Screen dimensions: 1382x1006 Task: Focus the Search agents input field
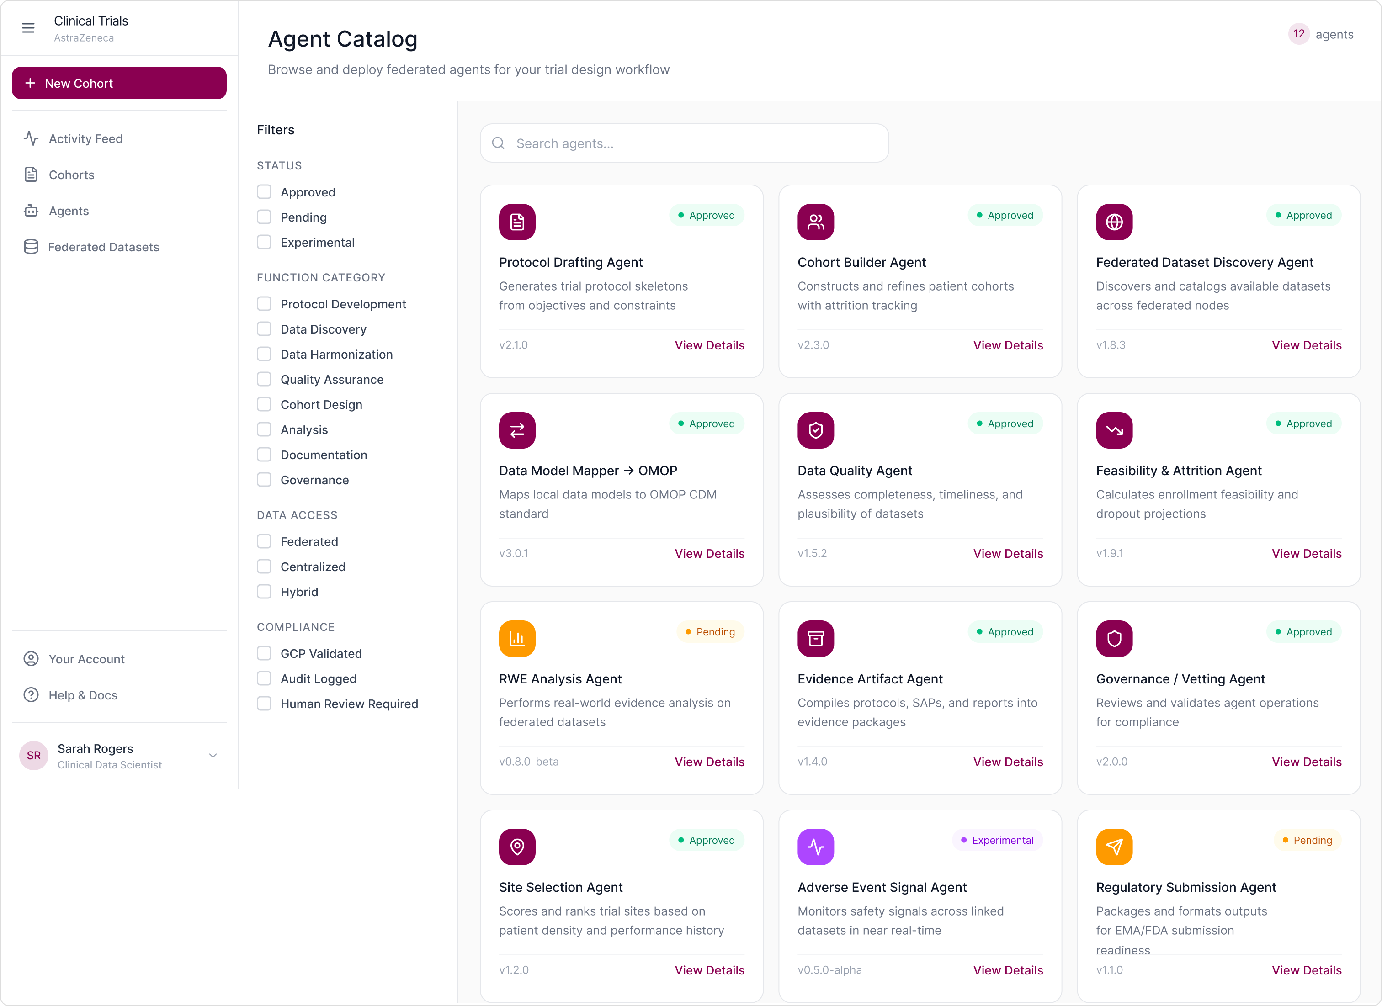click(x=684, y=143)
